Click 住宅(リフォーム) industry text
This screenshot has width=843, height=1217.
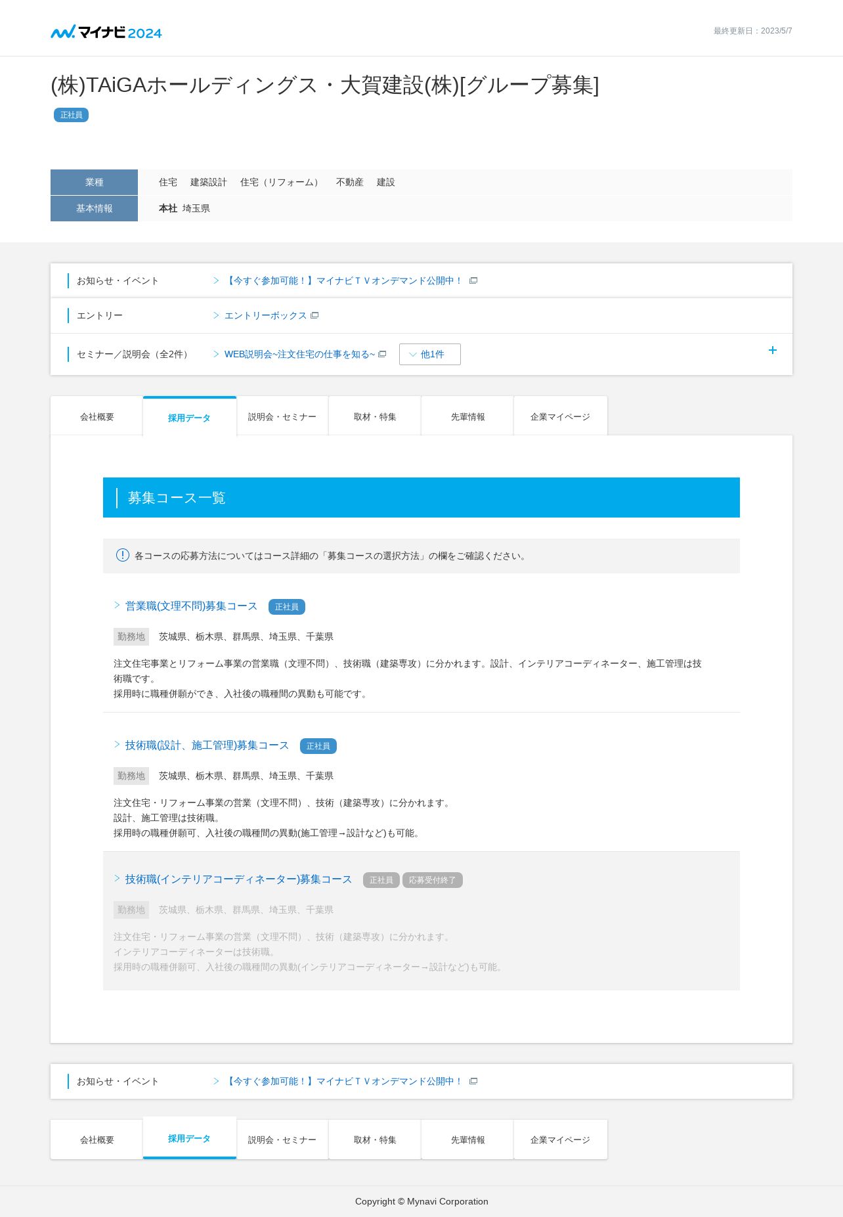click(282, 182)
